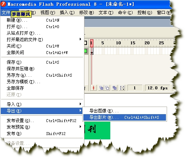Open the 修改(M) menu

(87, 13)
